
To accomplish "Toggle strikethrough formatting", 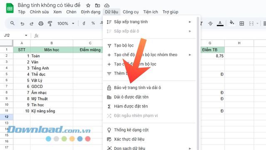I will click(x=210, y=23).
